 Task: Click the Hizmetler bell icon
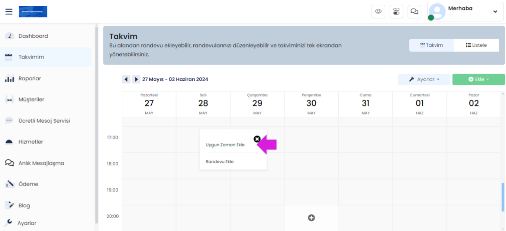(9, 142)
